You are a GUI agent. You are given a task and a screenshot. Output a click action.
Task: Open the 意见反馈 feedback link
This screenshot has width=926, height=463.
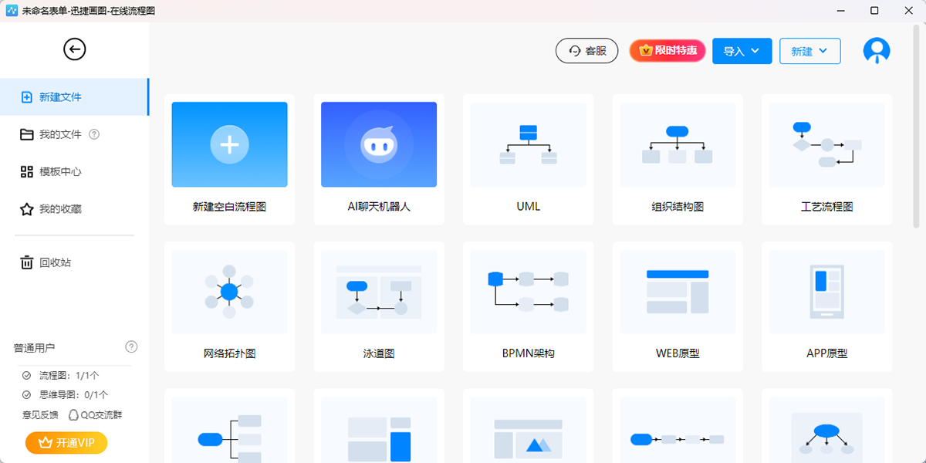pos(40,414)
